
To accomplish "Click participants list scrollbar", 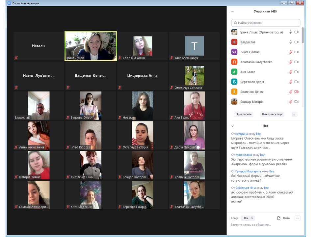I will click(x=303, y=35).
